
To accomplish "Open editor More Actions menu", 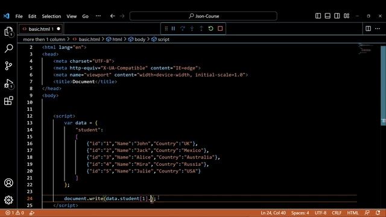I will 378,28.
